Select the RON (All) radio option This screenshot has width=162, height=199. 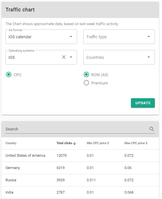[x=86, y=75]
